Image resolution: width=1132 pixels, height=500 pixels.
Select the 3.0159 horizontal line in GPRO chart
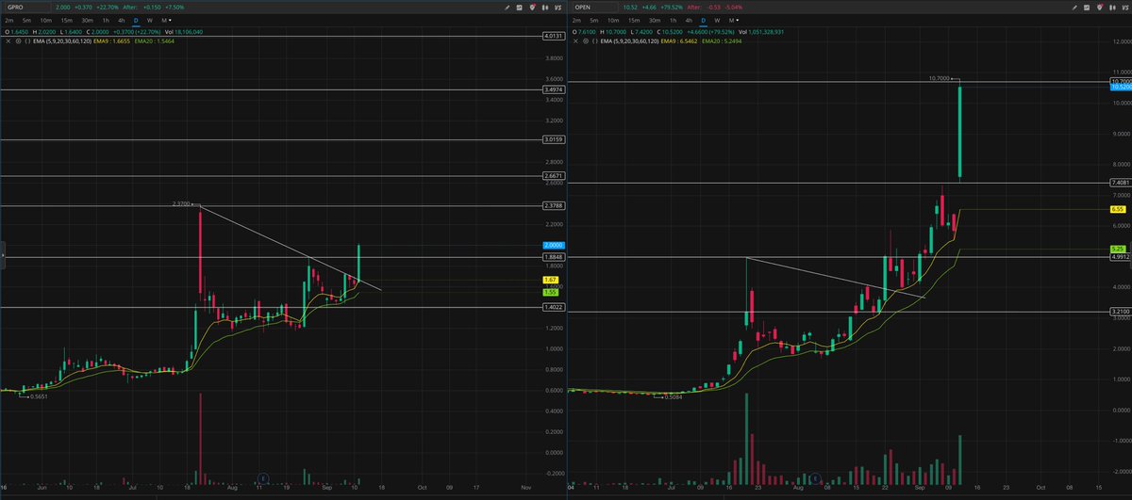click(272, 140)
